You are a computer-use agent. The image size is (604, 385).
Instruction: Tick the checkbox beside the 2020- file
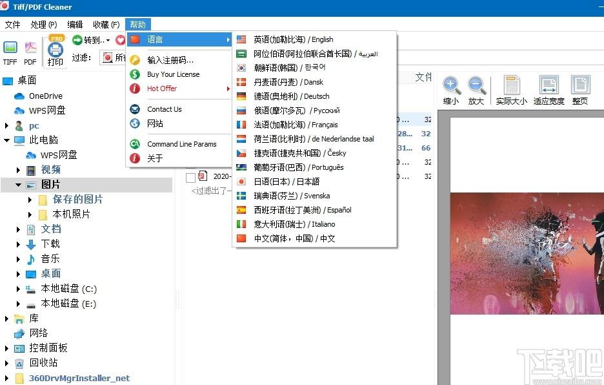click(x=190, y=178)
